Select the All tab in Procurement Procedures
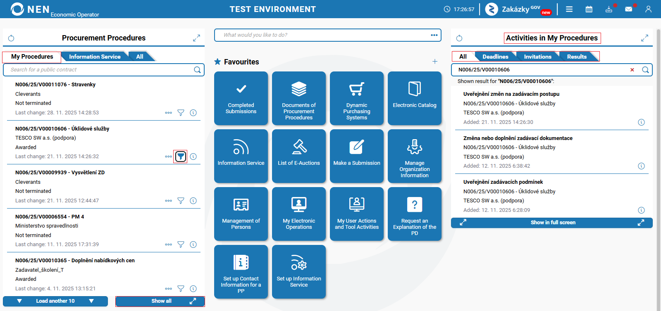This screenshot has height=311, width=661. click(x=140, y=57)
